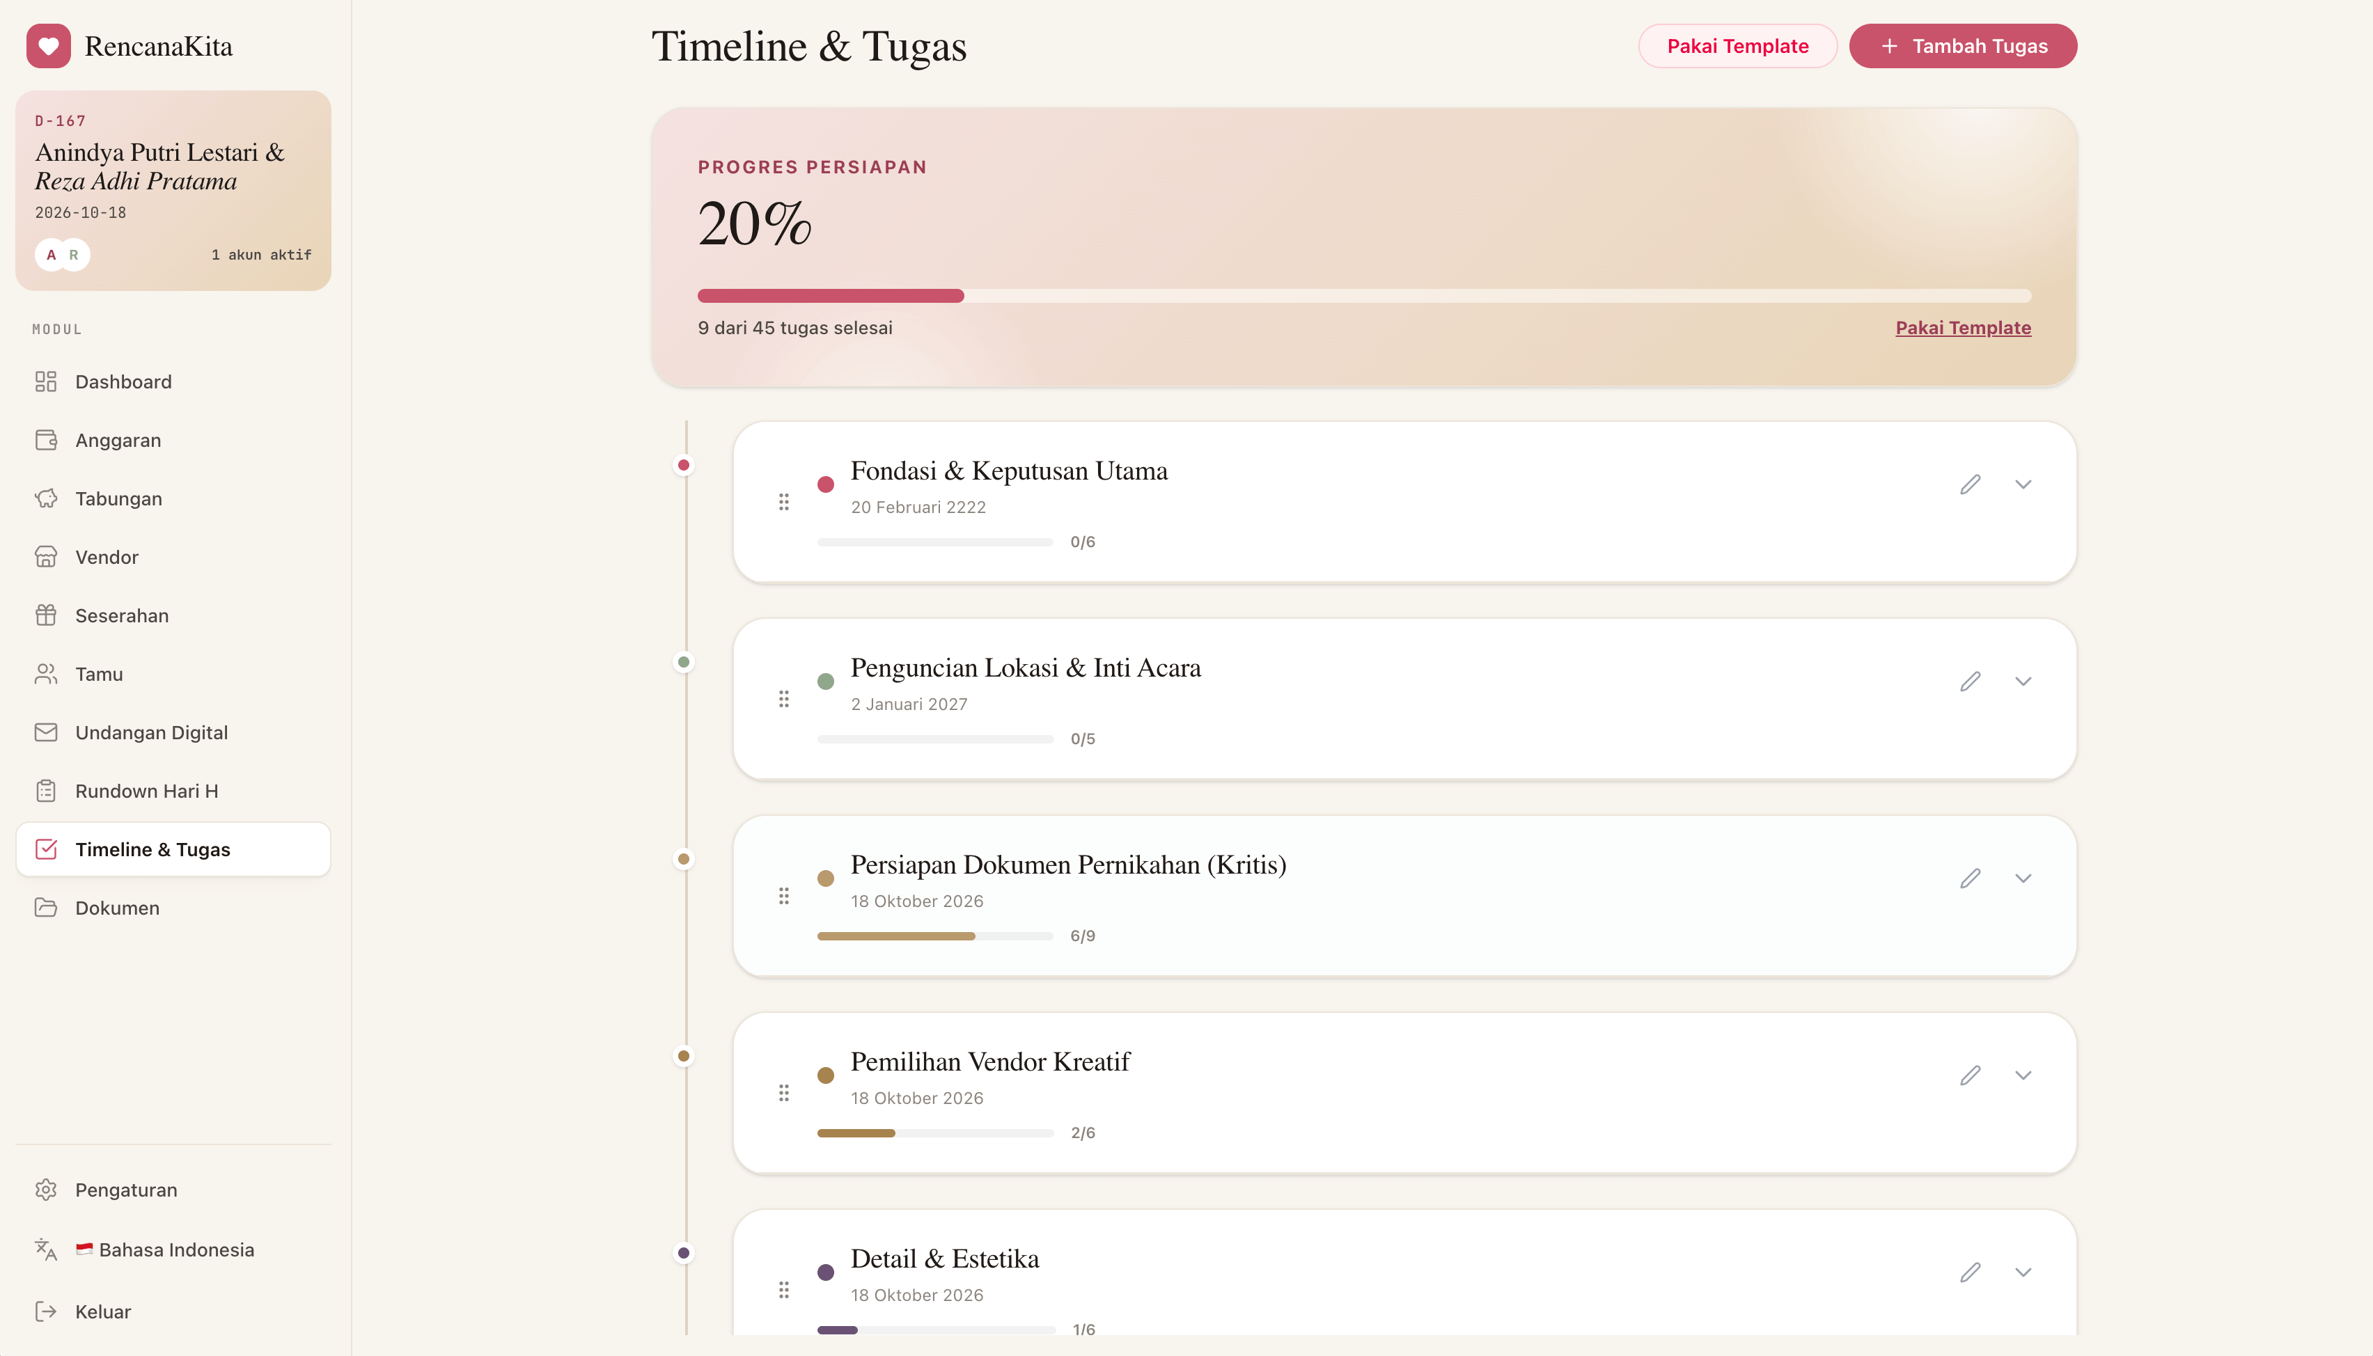Expand Pemilihan Vendor Kreatif chevron
The width and height of the screenshot is (2373, 1356).
(x=2023, y=1075)
